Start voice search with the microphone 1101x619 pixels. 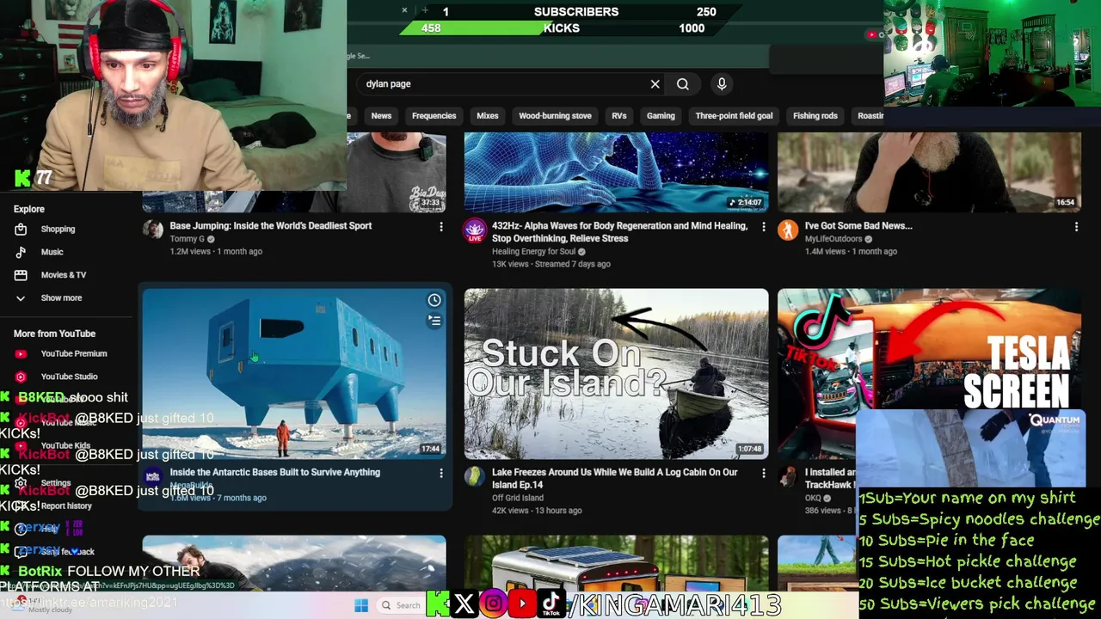coord(722,84)
